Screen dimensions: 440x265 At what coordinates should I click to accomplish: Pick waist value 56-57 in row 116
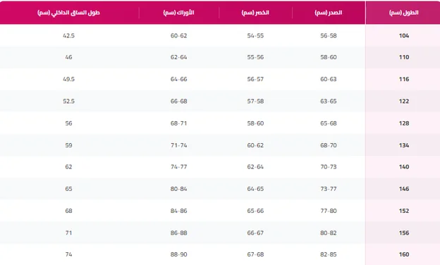pyautogui.click(x=255, y=79)
